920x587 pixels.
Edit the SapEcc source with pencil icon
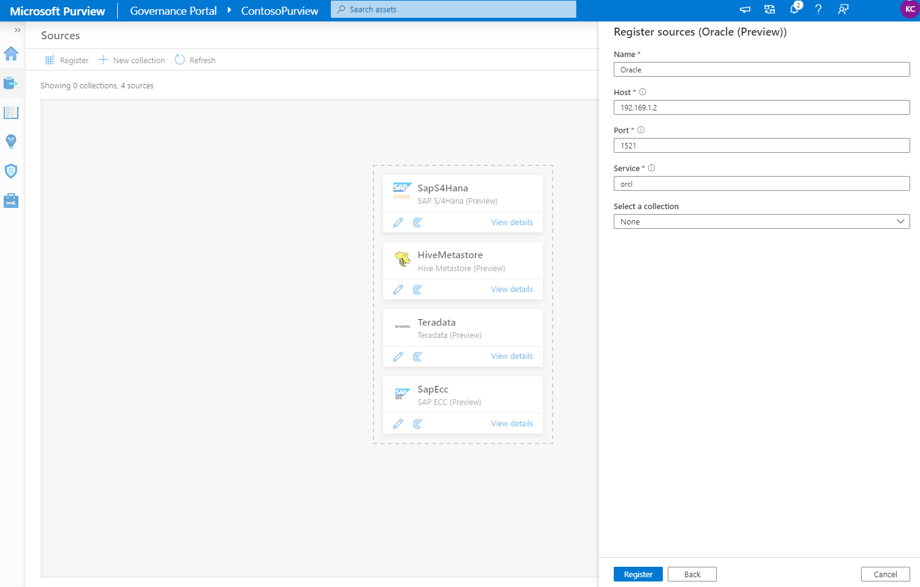(x=398, y=424)
